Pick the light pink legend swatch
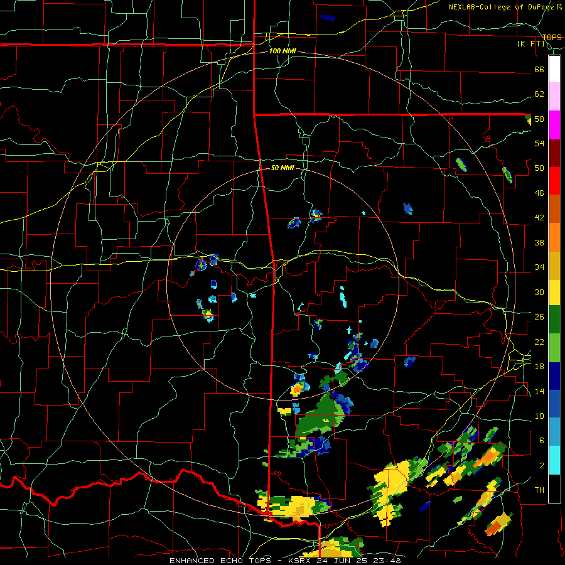Viewport: 565px width, 565px height. click(554, 97)
